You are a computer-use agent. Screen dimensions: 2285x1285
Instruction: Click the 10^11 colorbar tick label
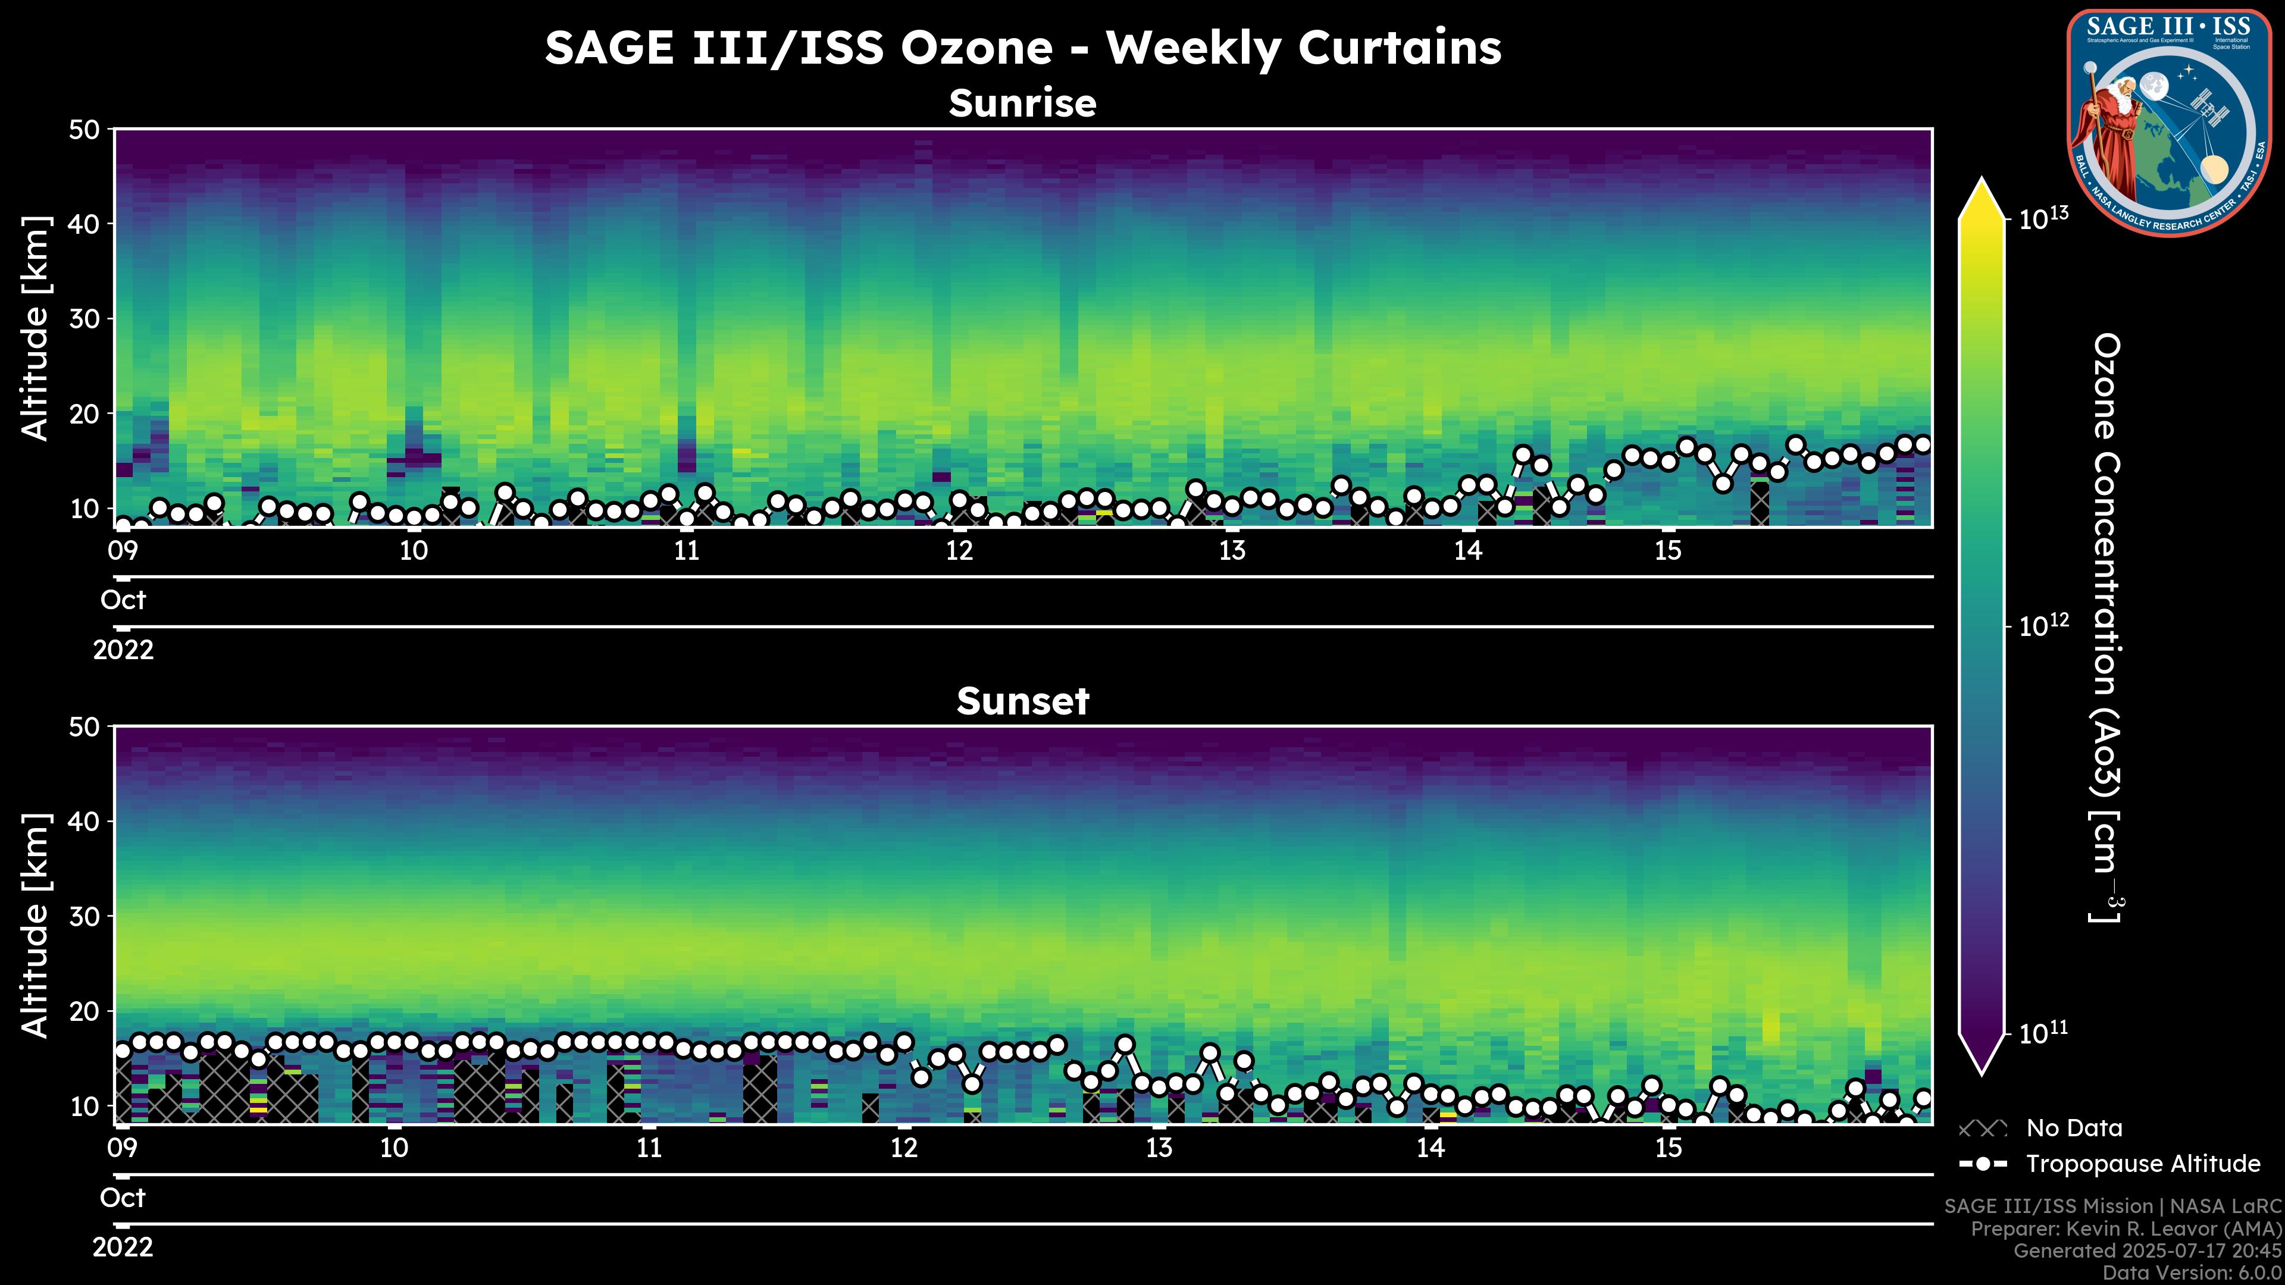tap(2044, 1033)
